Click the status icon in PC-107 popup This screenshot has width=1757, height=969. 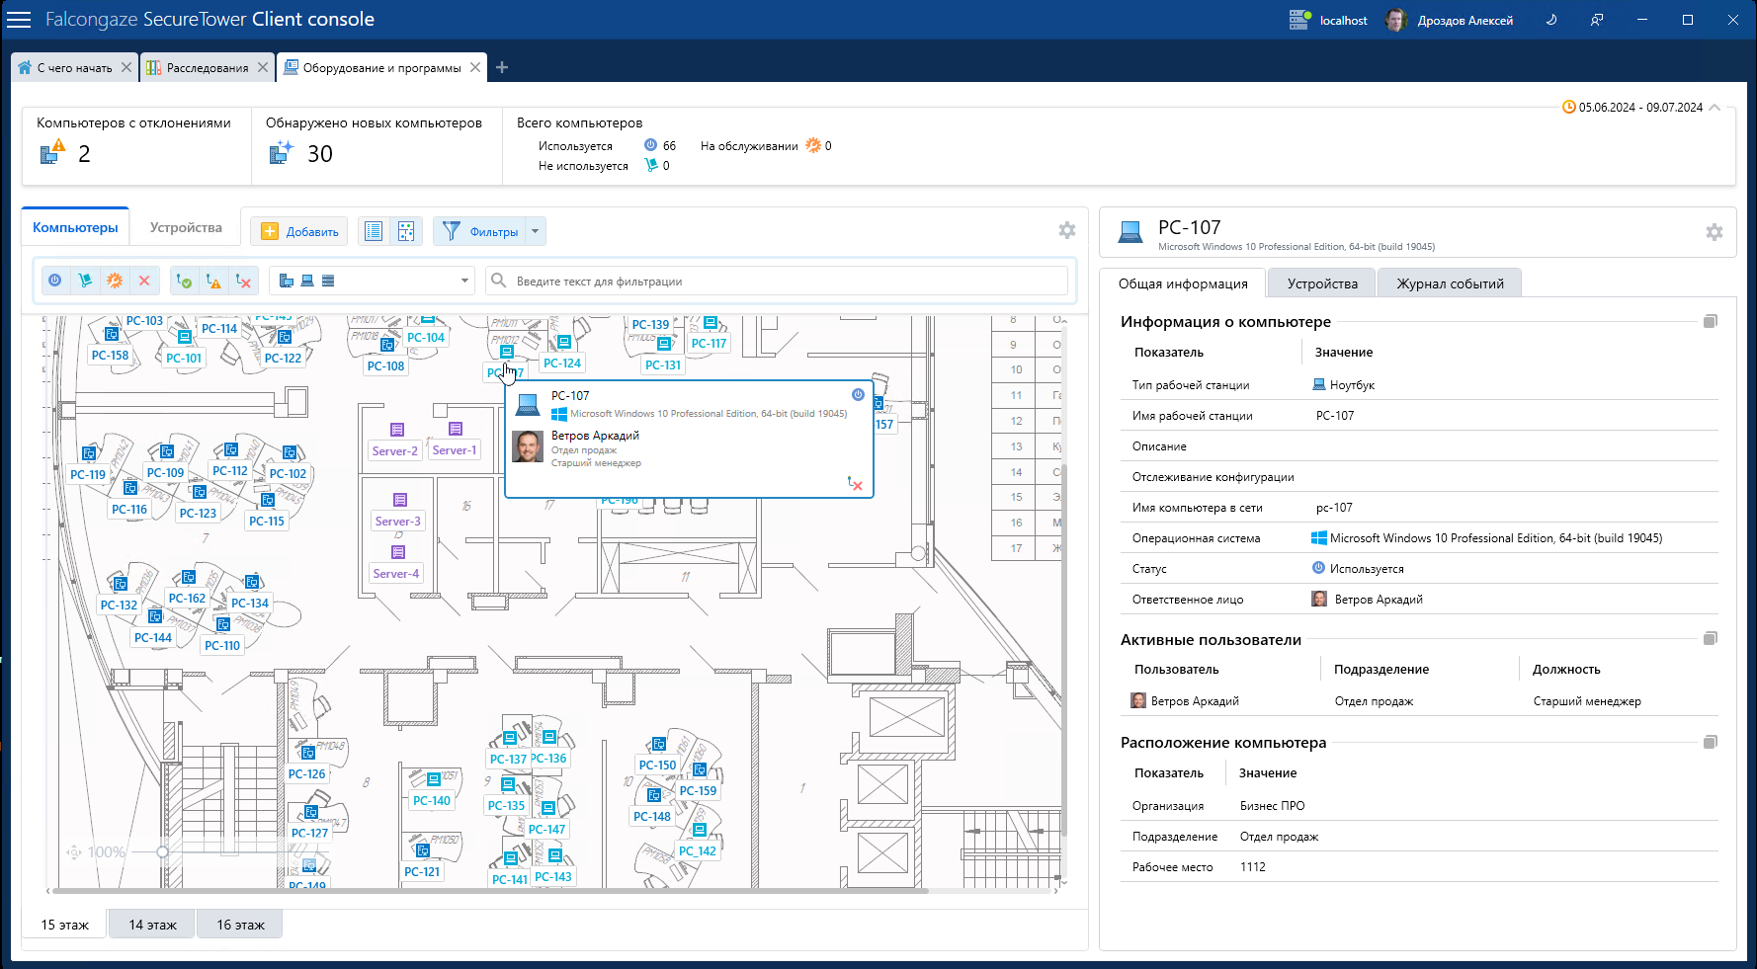coord(858,394)
